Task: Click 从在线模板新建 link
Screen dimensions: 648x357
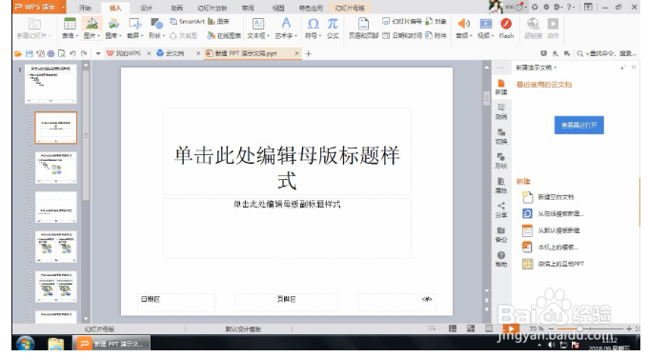Action: pos(560,213)
